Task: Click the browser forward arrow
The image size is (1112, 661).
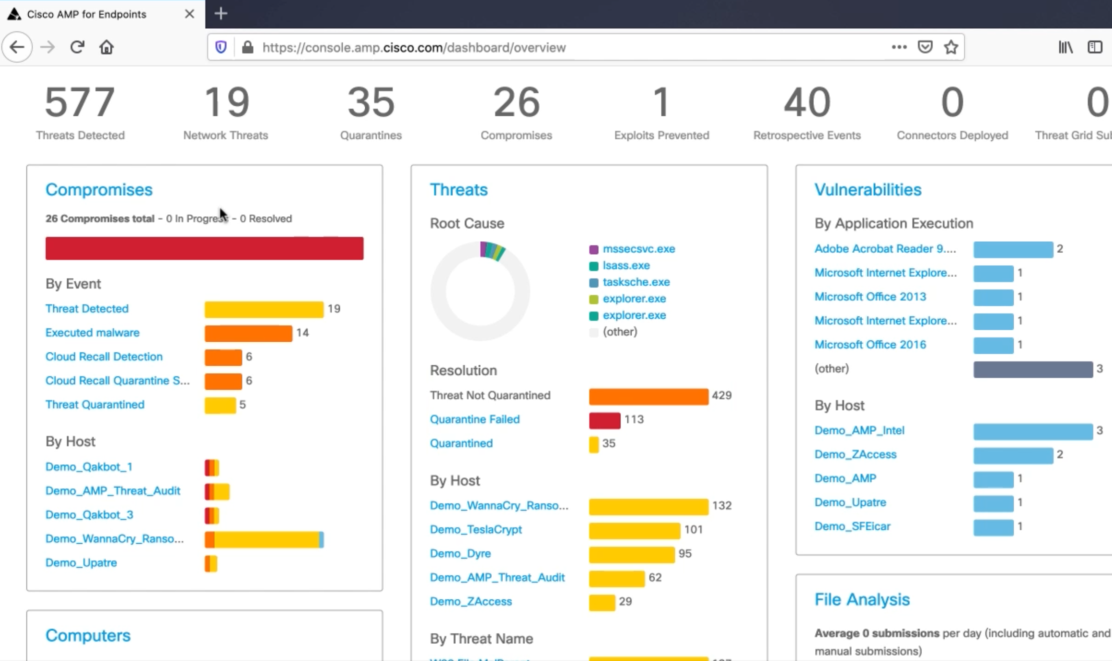Action: pyautogui.click(x=47, y=47)
